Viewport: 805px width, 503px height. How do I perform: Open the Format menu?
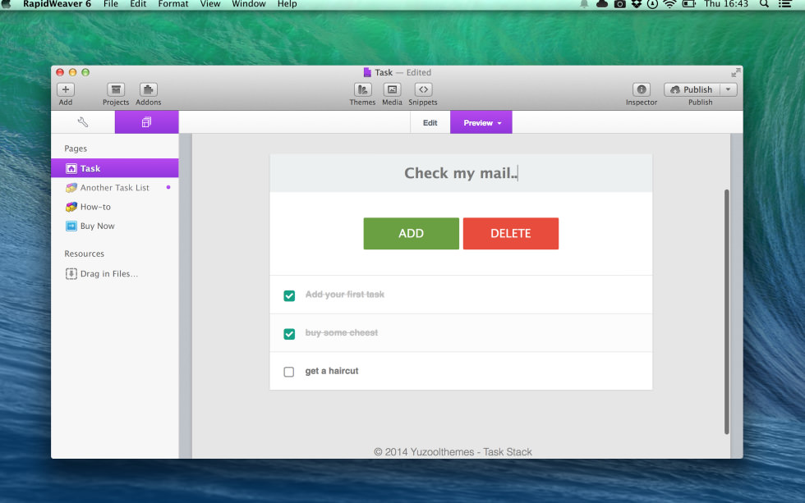pos(173,4)
